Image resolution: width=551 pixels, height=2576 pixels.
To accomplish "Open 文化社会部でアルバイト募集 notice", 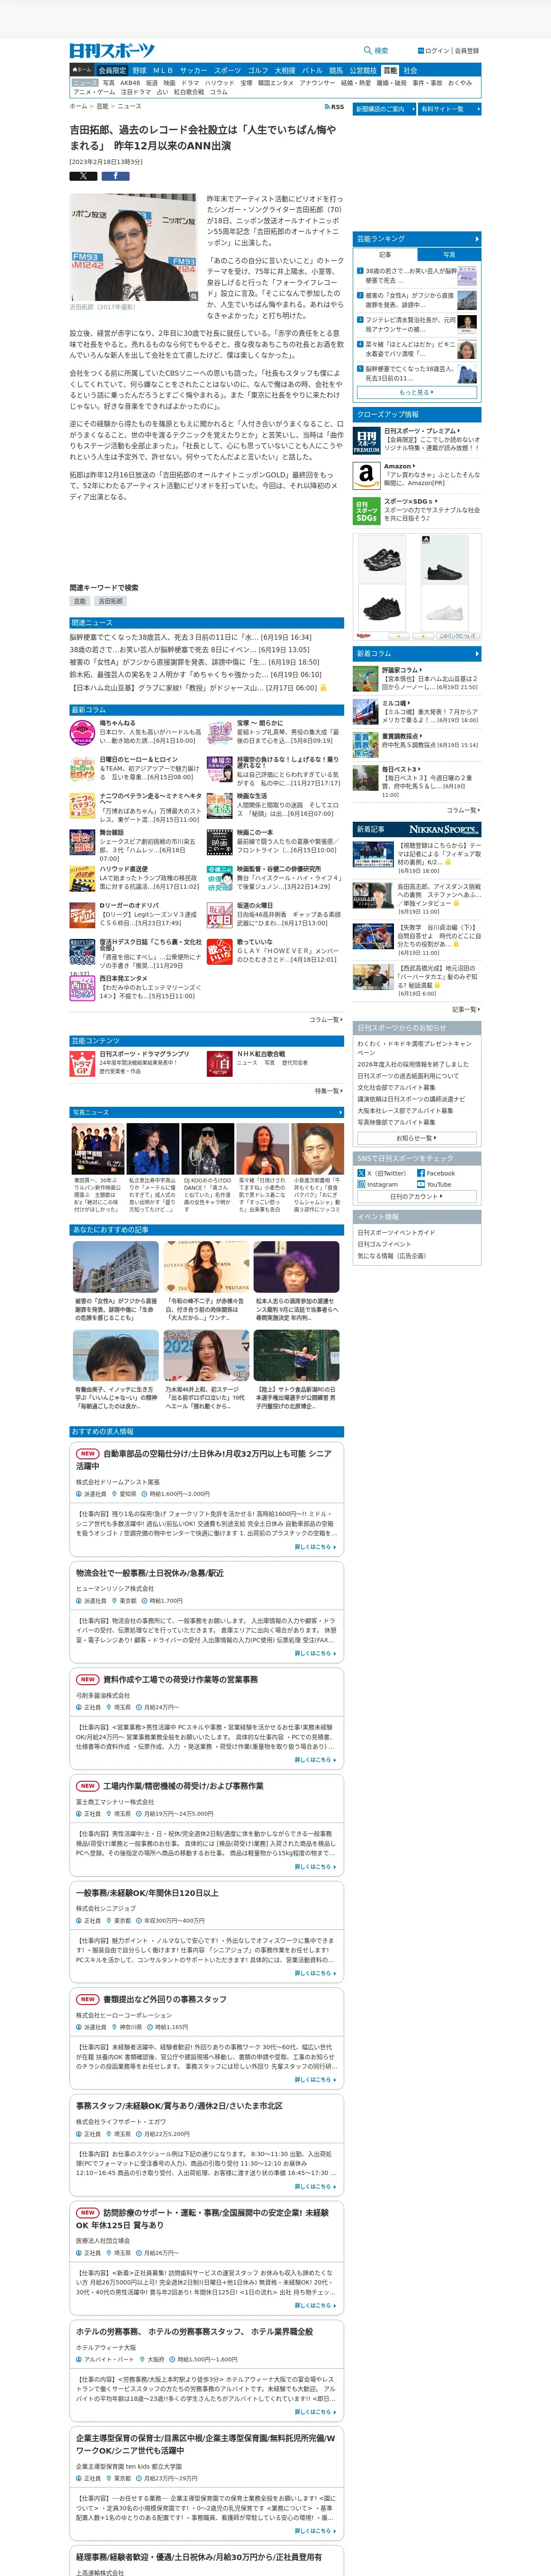I will coord(397,1087).
